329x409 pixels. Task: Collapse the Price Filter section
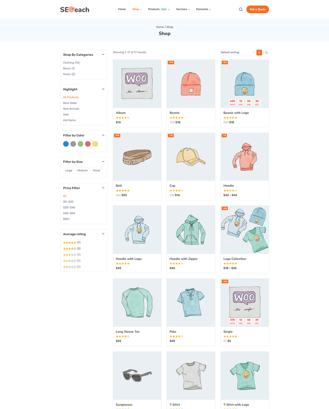pos(103,188)
